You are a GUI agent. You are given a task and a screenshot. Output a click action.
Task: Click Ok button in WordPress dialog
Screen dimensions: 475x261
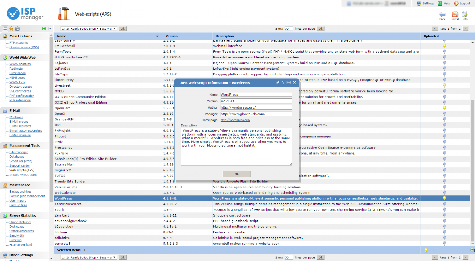coord(237,174)
